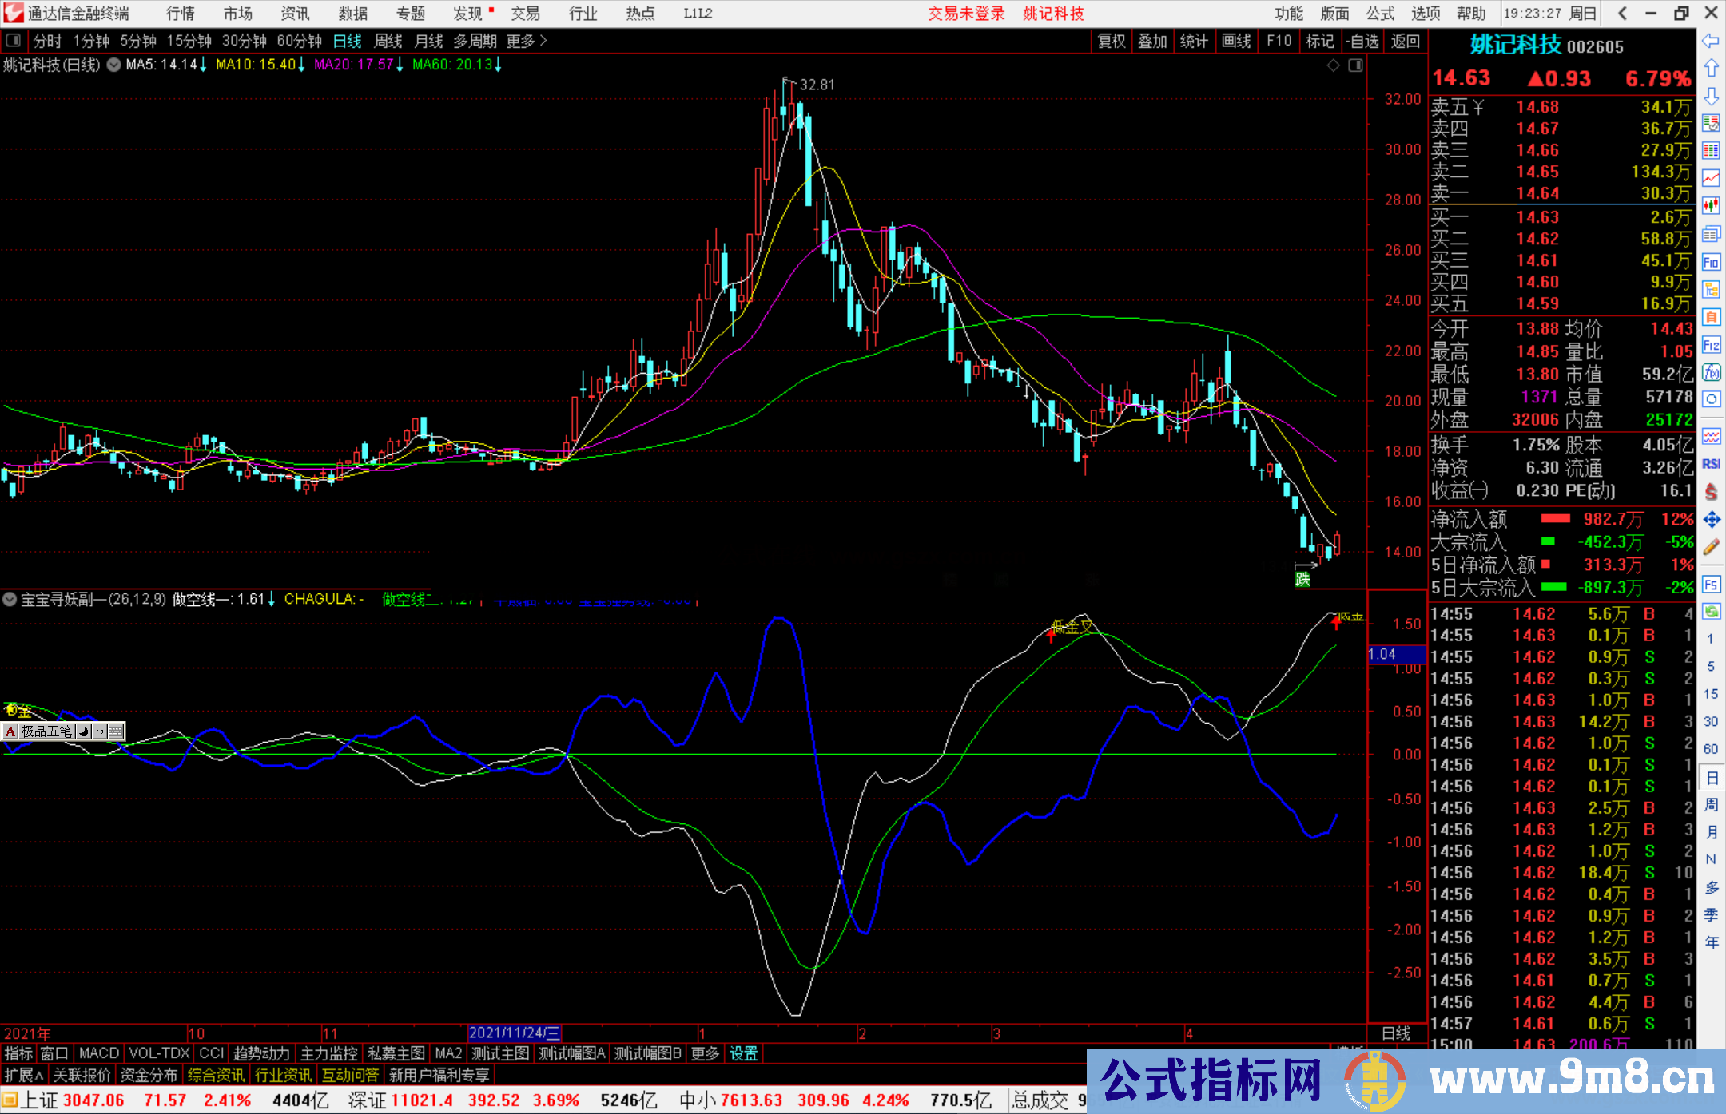Click the red S icon in right sidebar
This screenshot has height=1114, width=1726.
[x=1712, y=488]
